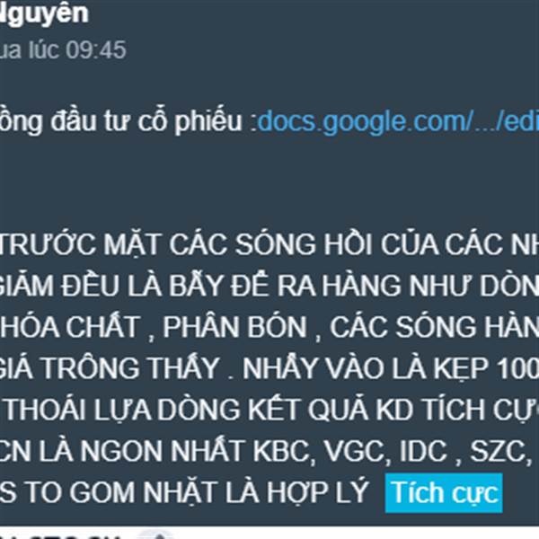
Task: Click the post timestamp 09:45
Action: point(96,50)
